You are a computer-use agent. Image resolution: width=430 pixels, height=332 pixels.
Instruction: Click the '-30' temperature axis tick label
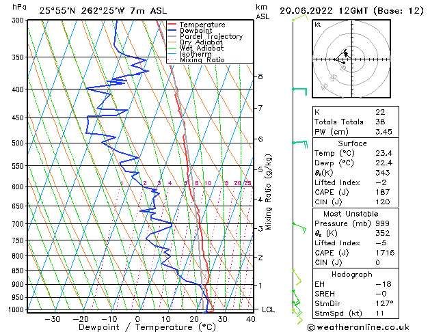point(53,319)
